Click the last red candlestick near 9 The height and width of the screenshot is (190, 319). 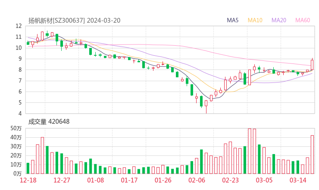[312, 65]
